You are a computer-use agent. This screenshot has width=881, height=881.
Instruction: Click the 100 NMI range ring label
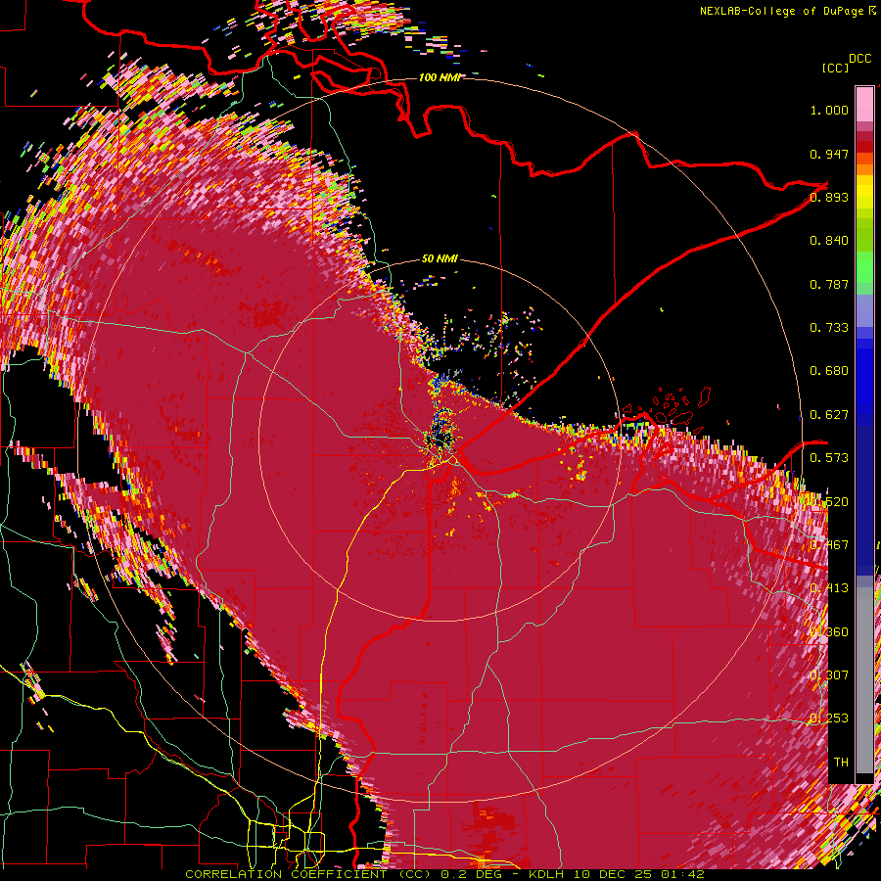coord(440,77)
